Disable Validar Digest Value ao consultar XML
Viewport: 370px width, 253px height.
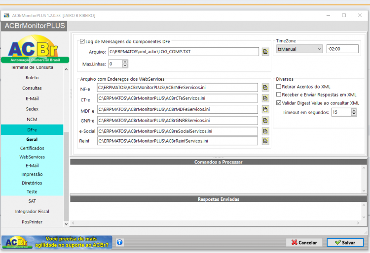point(279,103)
